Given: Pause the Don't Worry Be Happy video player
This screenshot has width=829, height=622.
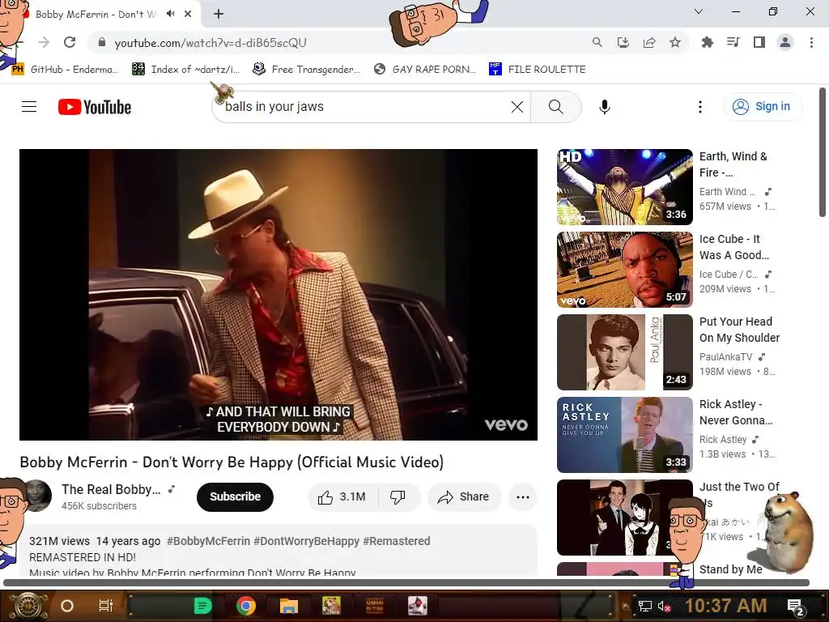Looking at the screenshot, I should point(278,294).
